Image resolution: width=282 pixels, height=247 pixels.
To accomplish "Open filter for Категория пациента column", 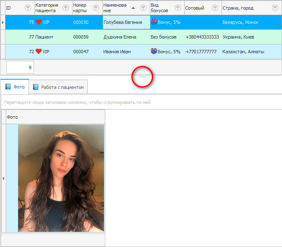I will (65, 8).
